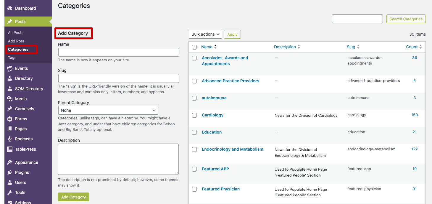Image resolution: width=432 pixels, height=204 pixels.
Task: Tick the checkbox beside Featured Physician
Action: pyautogui.click(x=194, y=189)
